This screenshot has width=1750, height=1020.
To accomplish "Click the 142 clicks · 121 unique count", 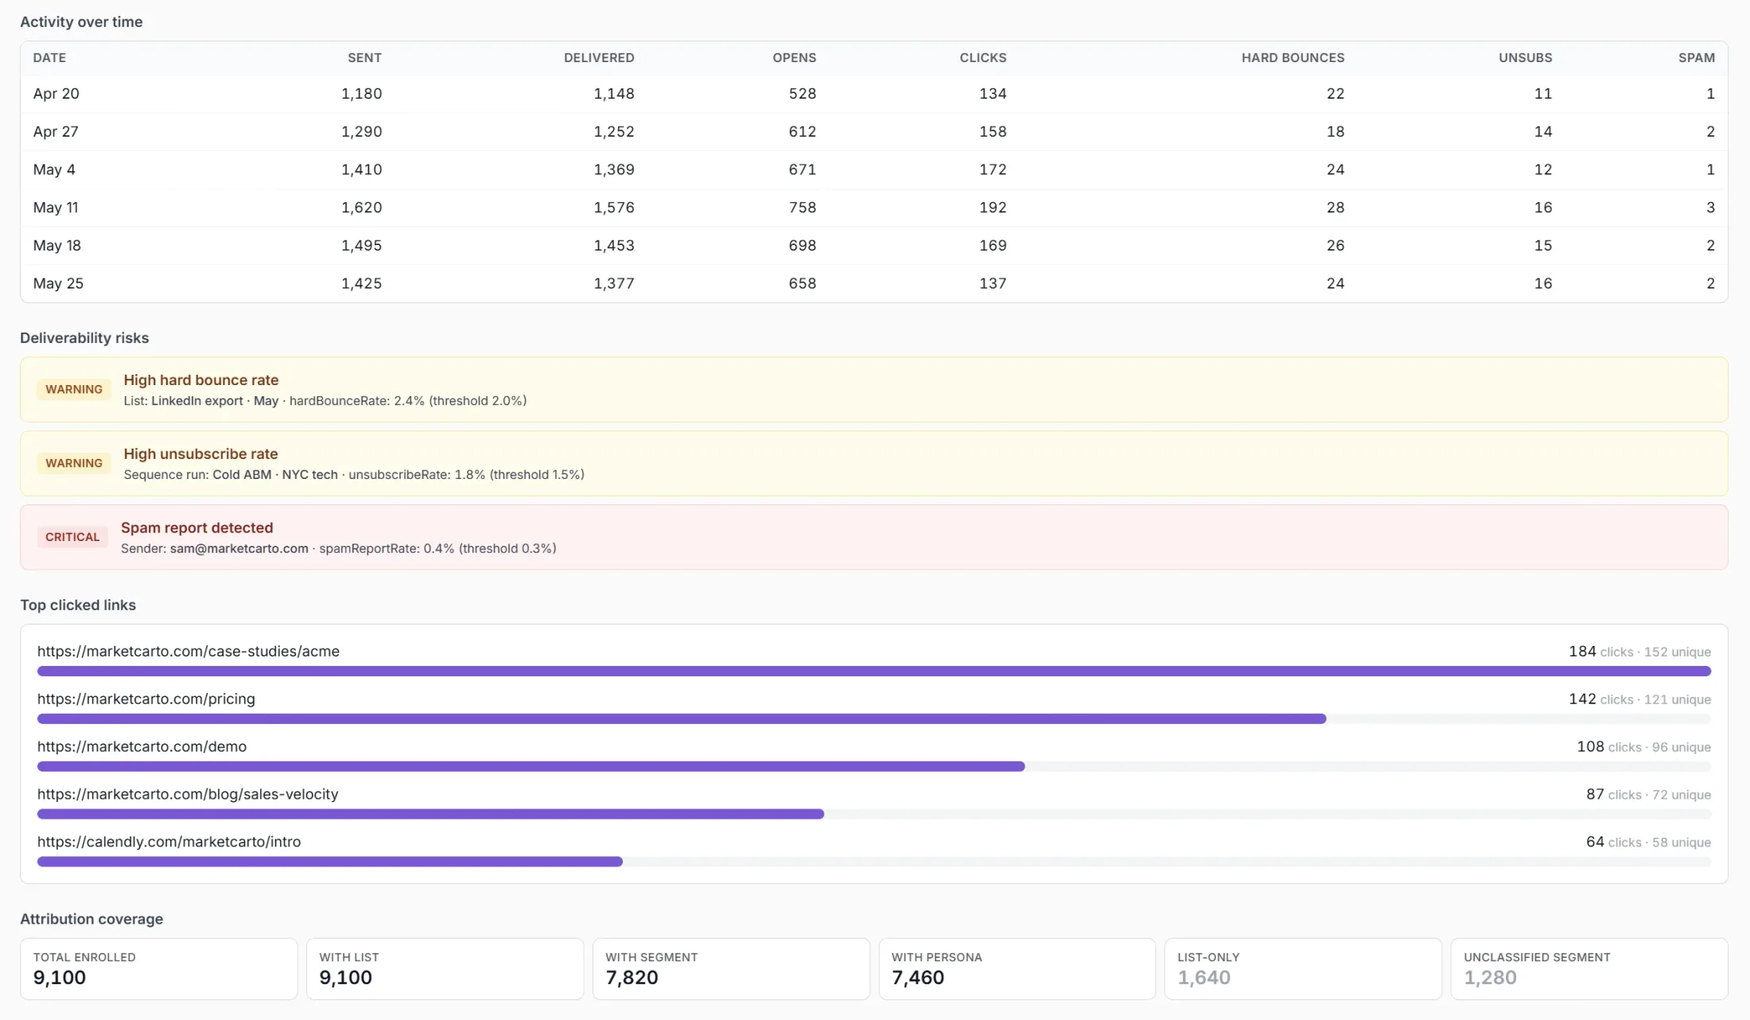I will (x=1639, y=699).
